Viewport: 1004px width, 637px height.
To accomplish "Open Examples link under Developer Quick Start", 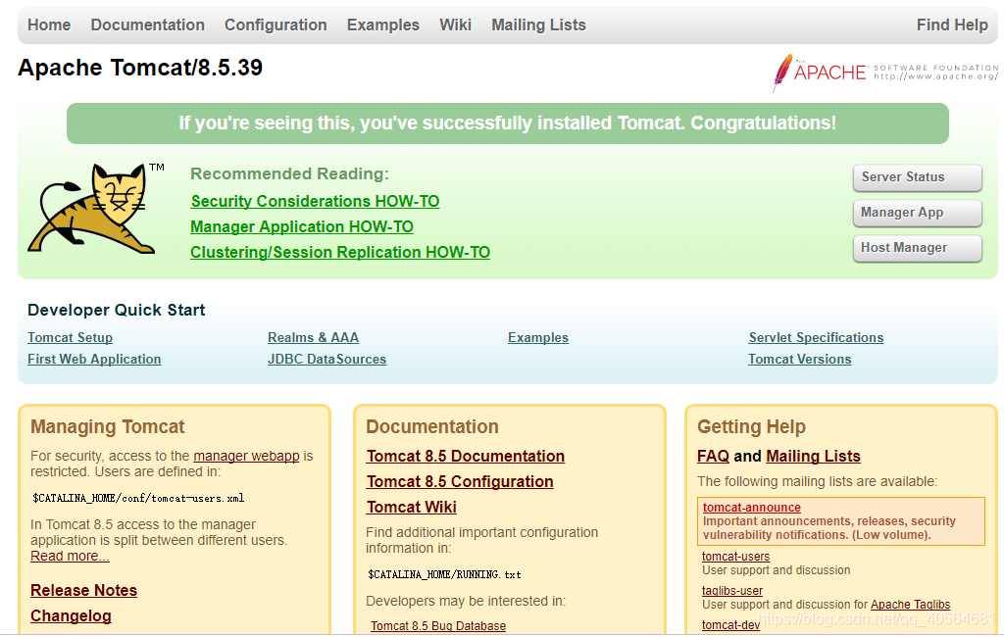I will [538, 337].
